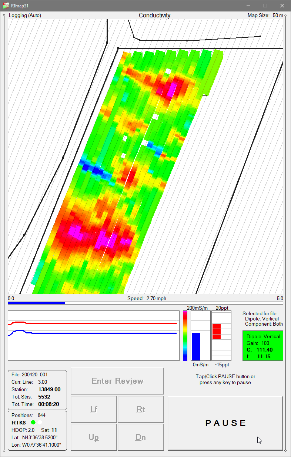Click the 'Component: Both' label
The image size is (291, 457).
pyautogui.click(x=264, y=324)
